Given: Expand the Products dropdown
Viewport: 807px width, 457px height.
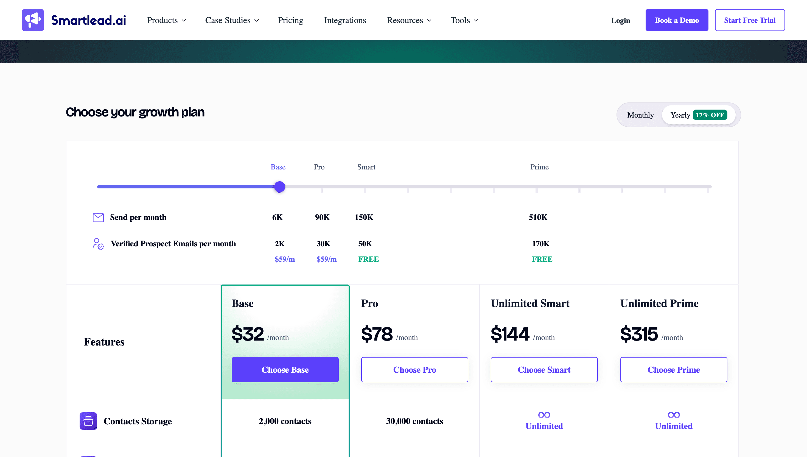Looking at the screenshot, I should click(166, 20).
